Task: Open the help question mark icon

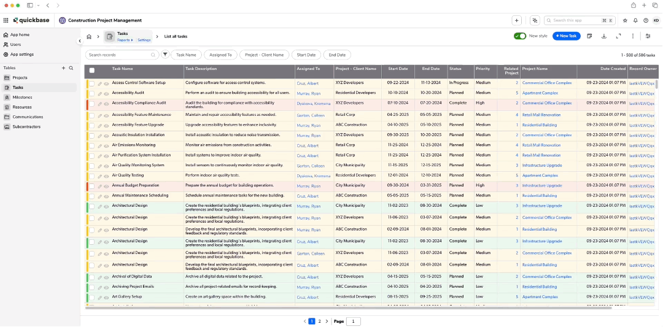Action: [x=646, y=20]
